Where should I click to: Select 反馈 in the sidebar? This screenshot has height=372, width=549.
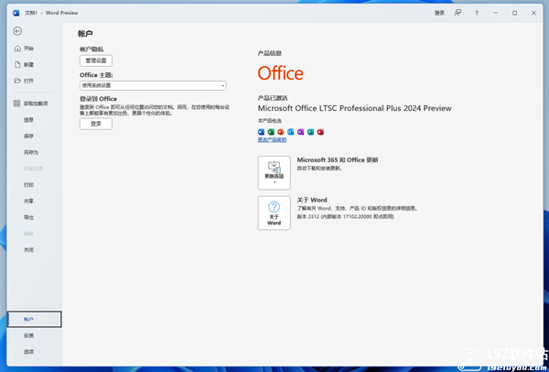tap(28, 335)
